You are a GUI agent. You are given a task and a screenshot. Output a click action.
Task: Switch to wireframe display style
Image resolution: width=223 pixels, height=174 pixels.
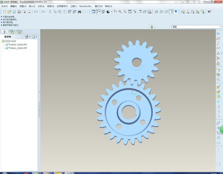156,12
